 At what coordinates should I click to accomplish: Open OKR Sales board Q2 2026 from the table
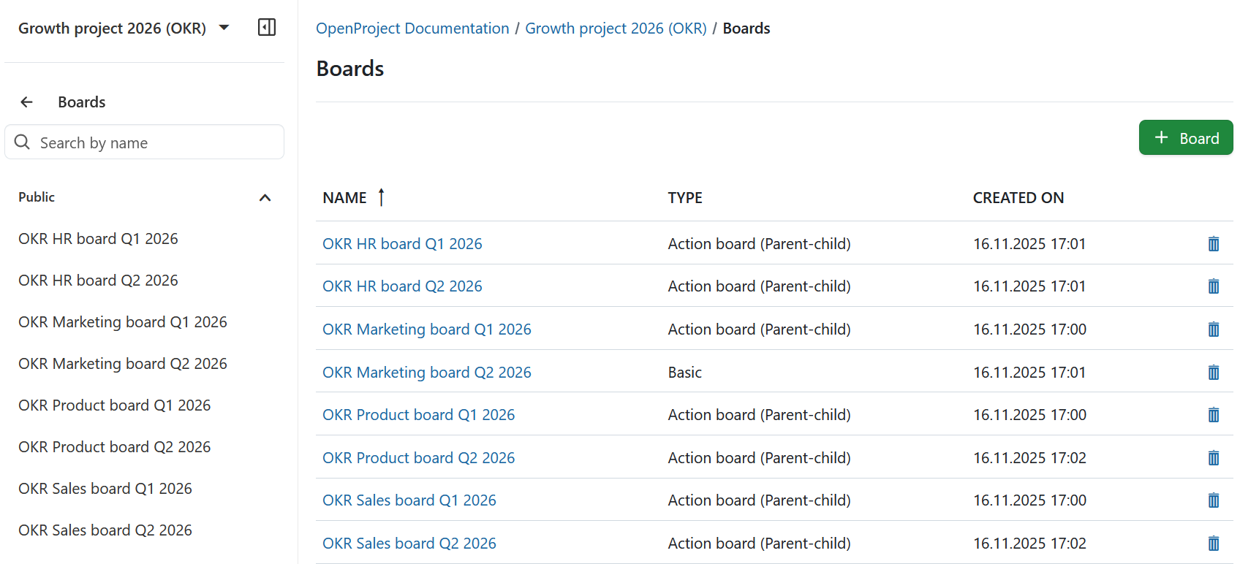click(409, 544)
